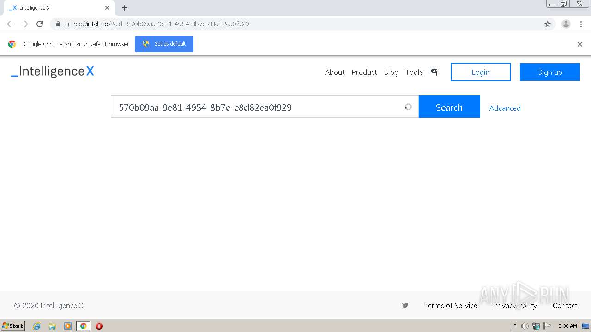Open the Product menu item
The width and height of the screenshot is (591, 332).
click(x=364, y=72)
